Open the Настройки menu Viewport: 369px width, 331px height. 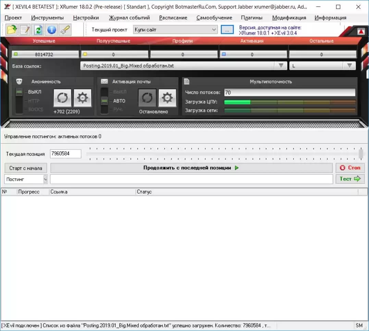coord(86,18)
